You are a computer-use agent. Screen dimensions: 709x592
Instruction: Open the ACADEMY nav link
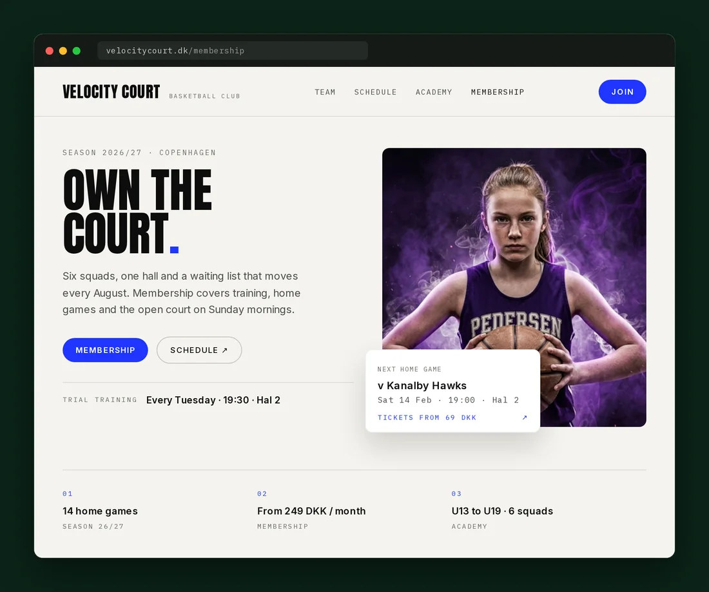point(434,92)
